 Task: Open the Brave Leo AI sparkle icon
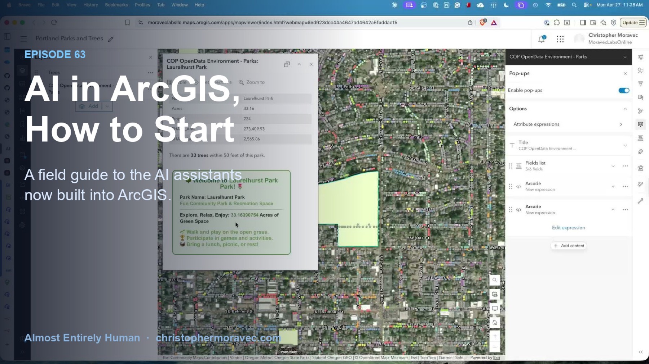pyautogui.click(x=603, y=22)
